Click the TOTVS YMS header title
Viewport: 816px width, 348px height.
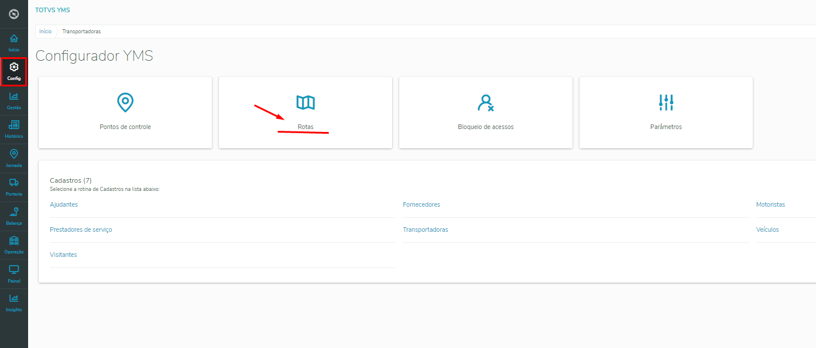click(53, 10)
